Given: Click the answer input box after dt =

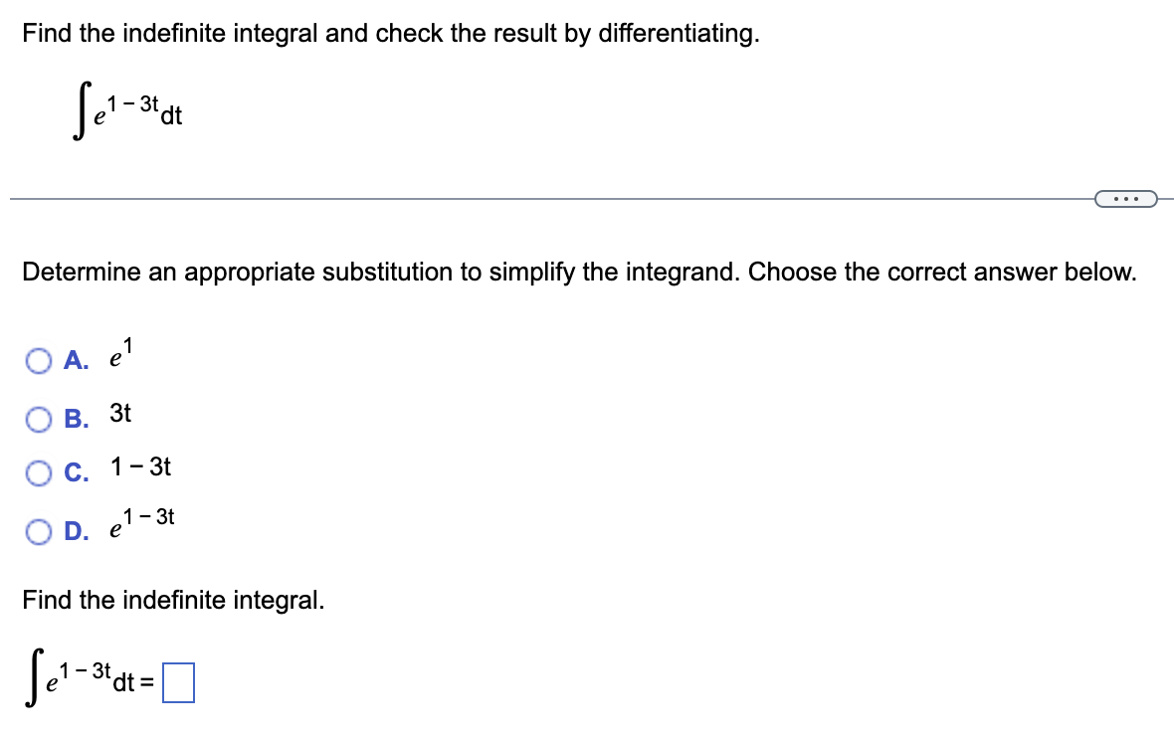Looking at the screenshot, I should click(180, 680).
